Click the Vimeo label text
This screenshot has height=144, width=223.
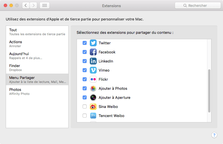point(104,70)
